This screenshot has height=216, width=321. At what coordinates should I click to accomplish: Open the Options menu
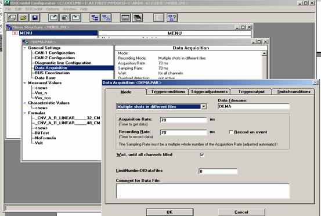pyautogui.click(x=52, y=9)
